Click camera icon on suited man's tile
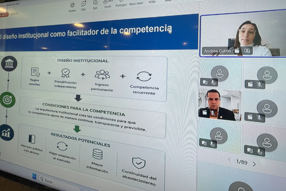The height and width of the screenshot is (191, 286). pos(204,112)
